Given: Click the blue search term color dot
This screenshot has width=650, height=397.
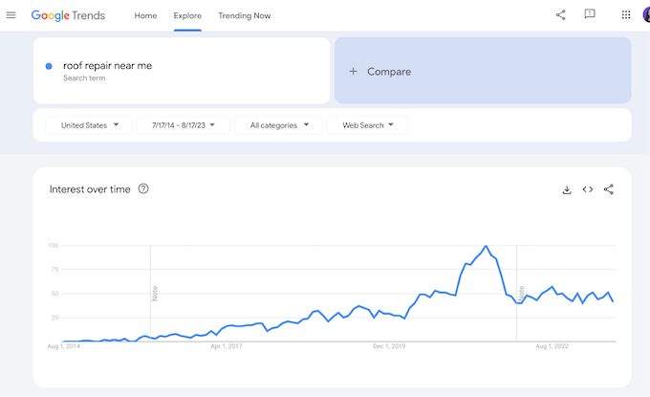Looking at the screenshot, I should tap(49, 66).
